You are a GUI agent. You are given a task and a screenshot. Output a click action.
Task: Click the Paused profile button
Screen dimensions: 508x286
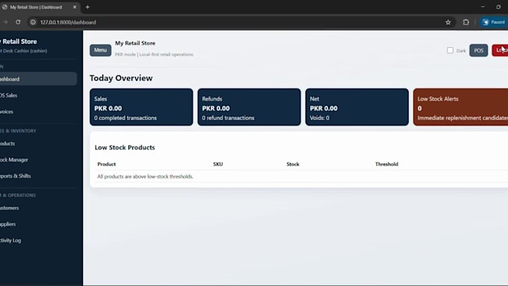click(x=494, y=22)
